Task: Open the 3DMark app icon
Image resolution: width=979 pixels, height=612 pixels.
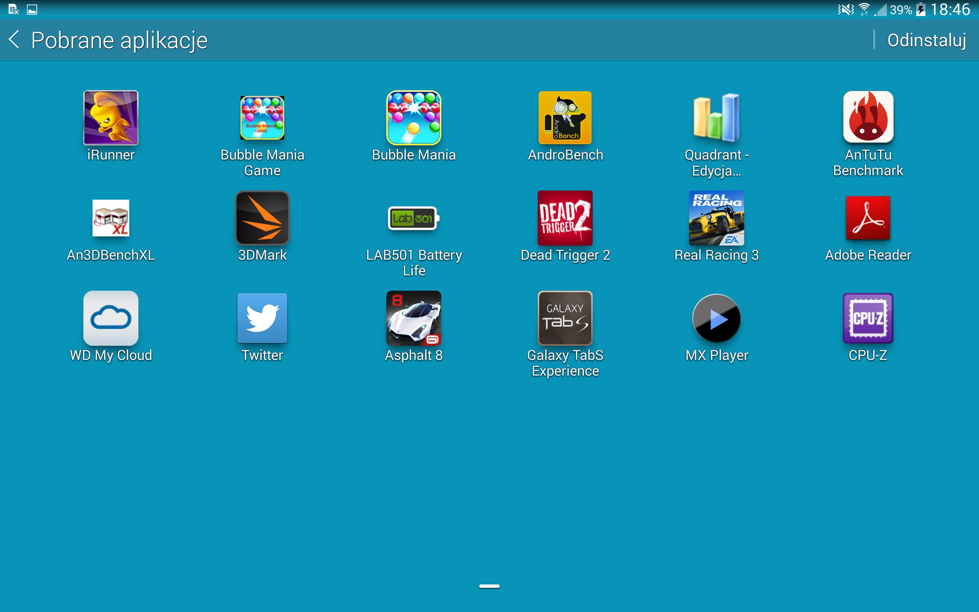Action: pos(262,218)
